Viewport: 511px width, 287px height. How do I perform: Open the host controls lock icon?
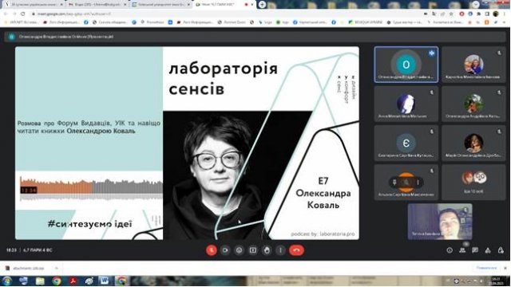(x=501, y=250)
